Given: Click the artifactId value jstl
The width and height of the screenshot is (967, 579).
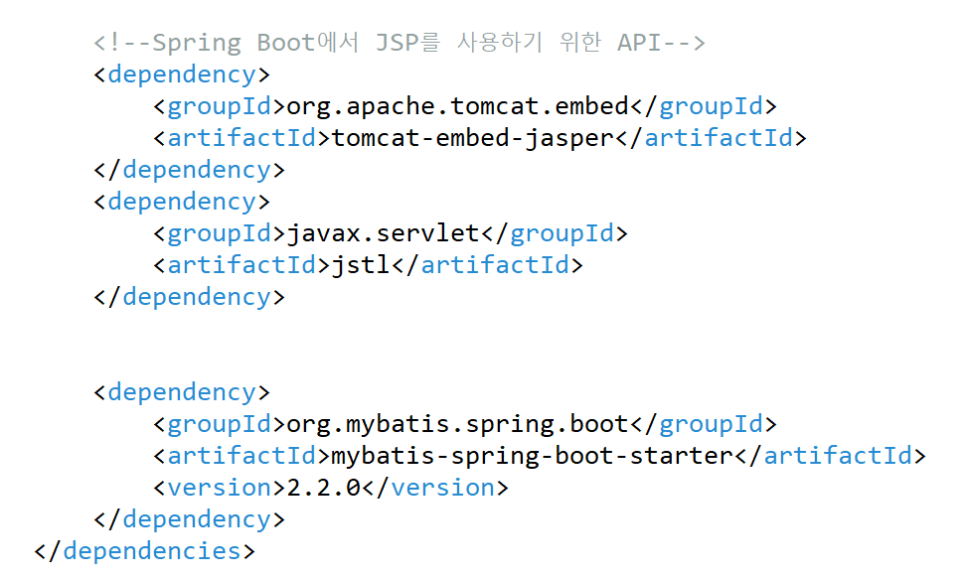Looking at the screenshot, I should coord(362,265).
